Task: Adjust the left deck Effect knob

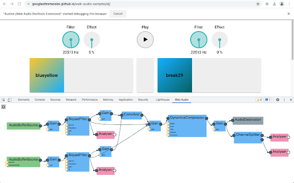Action: [x=92, y=40]
